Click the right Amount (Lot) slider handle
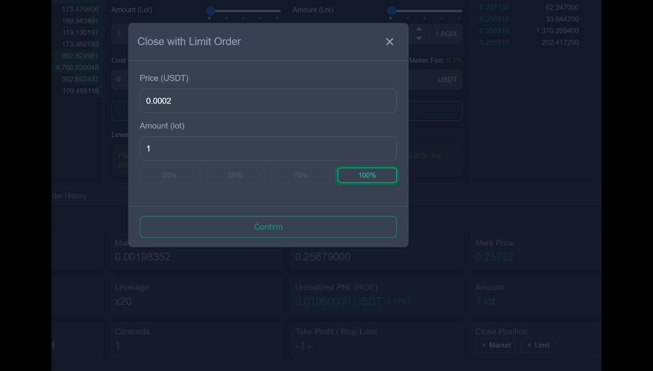This screenshot has width=653, height=371. click(392, 10)
